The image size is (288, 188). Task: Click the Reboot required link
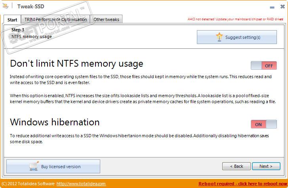coord(242,184)
